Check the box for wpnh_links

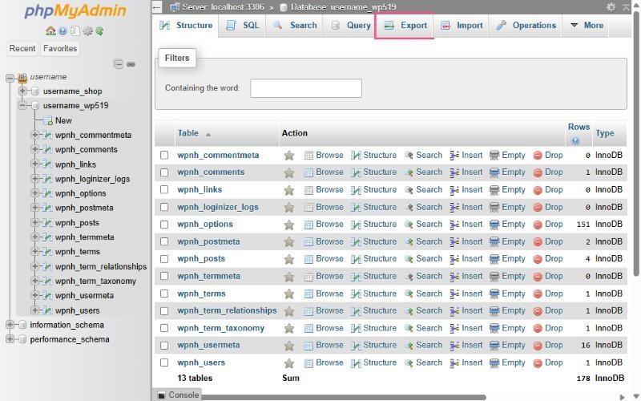tap(164, 189)
